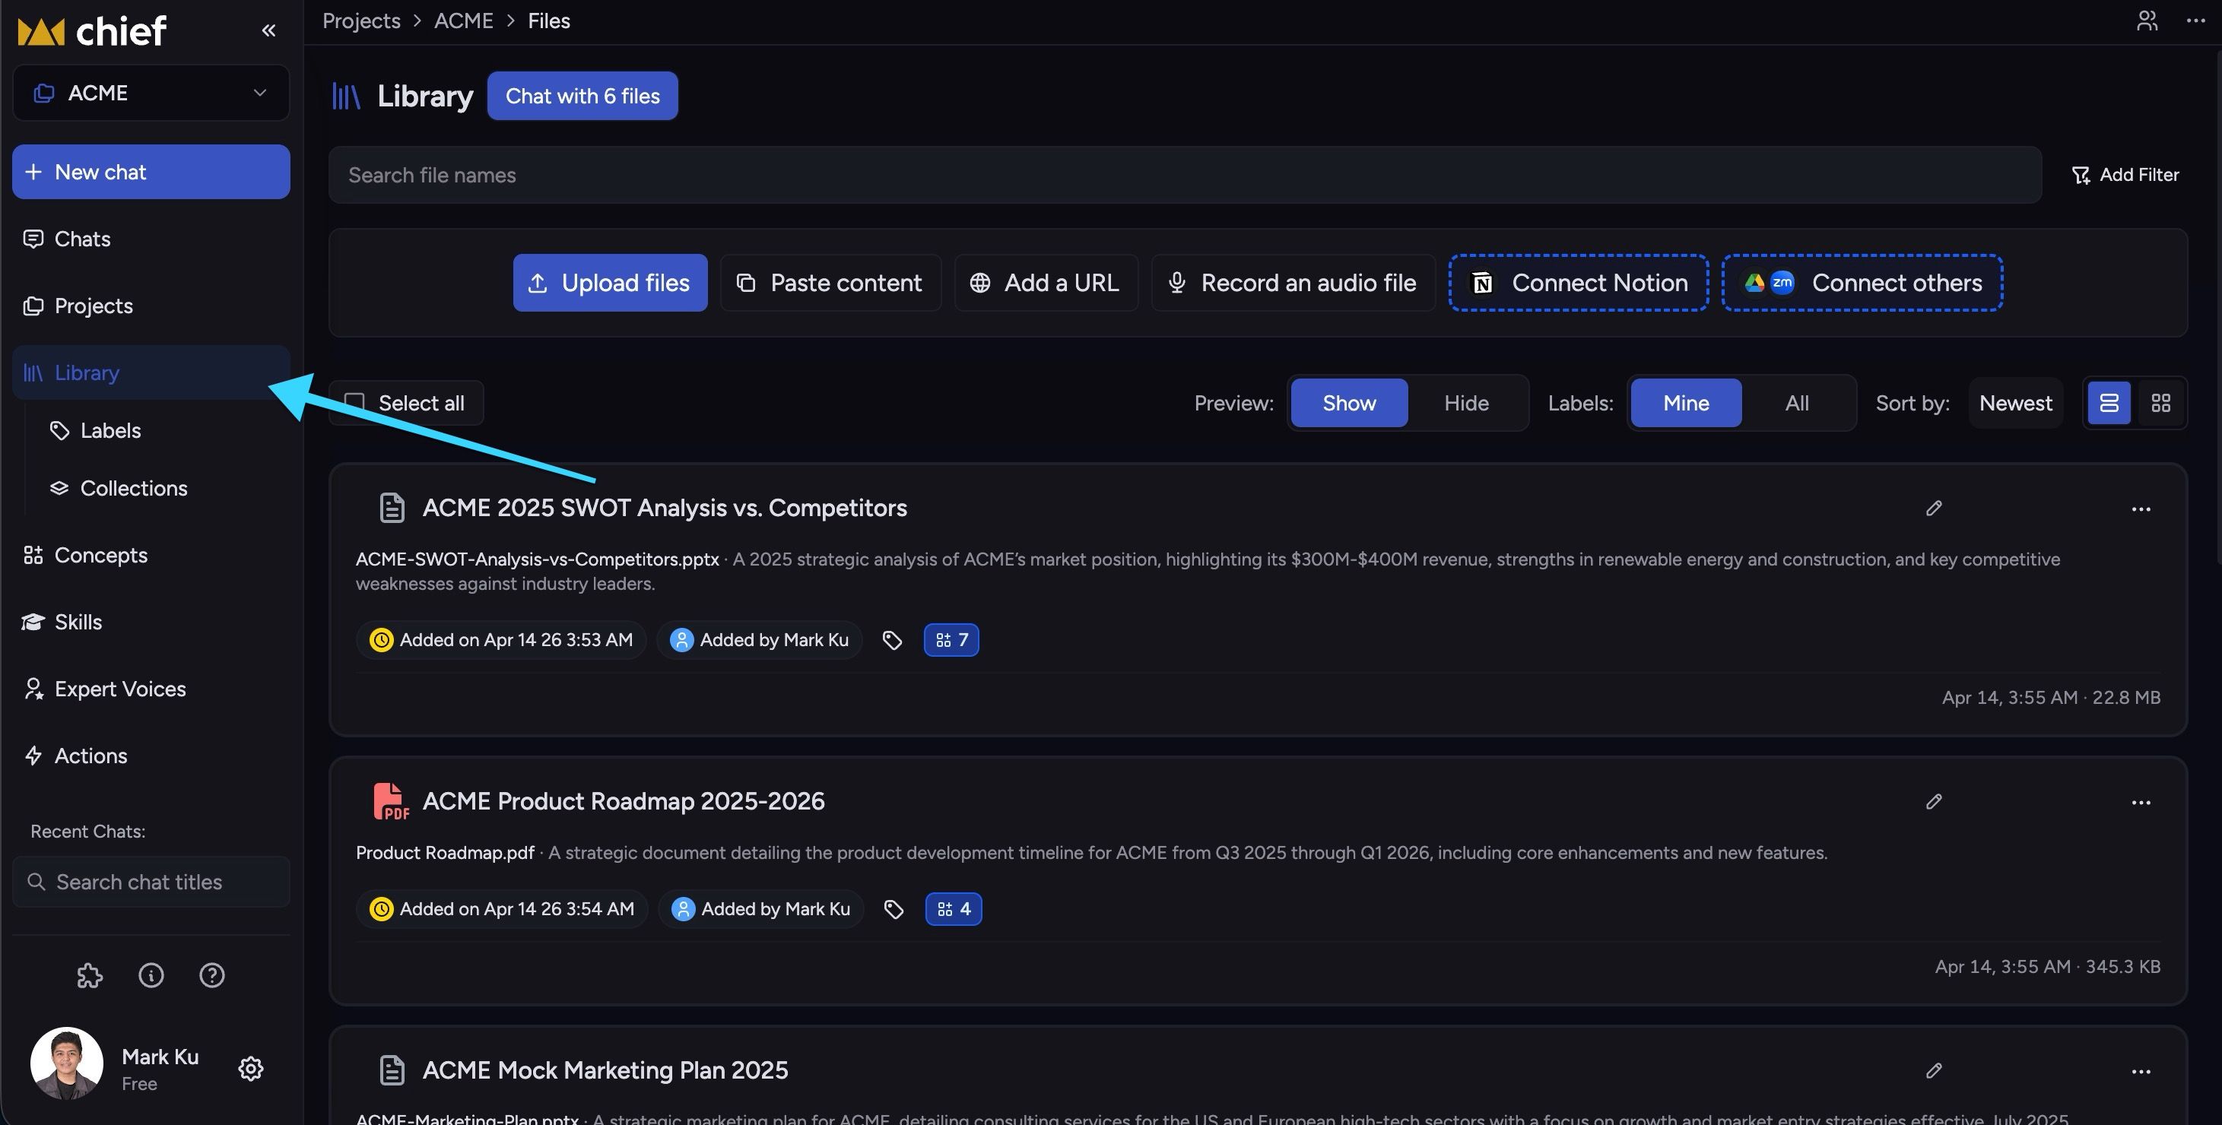This screenshot has height=1125, width=2222.
Task: Open the help question mark icon
Action: pyautogui.click(x=212, y=975)
